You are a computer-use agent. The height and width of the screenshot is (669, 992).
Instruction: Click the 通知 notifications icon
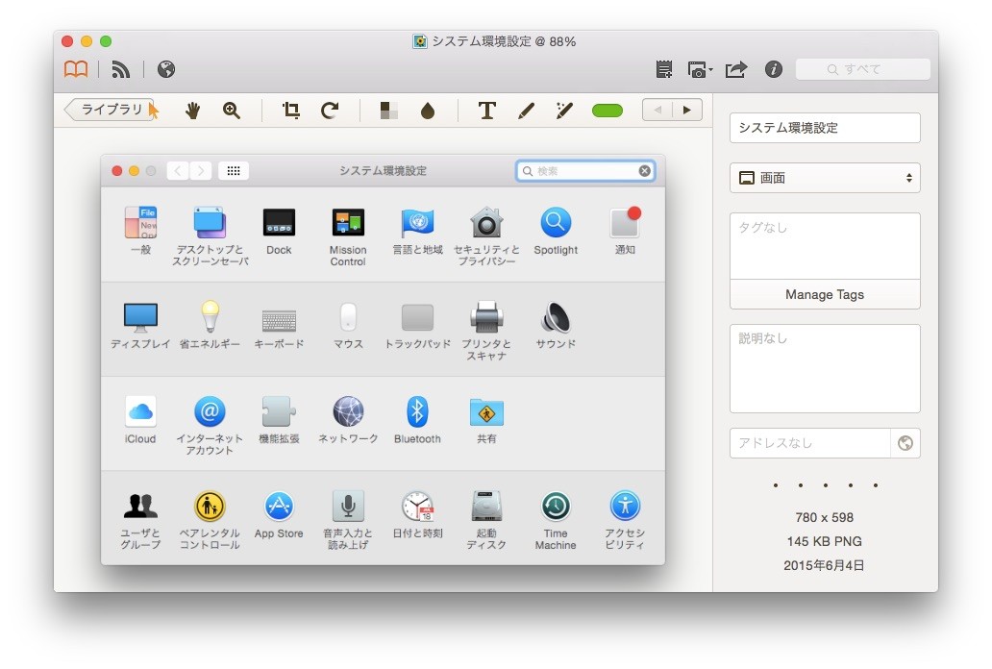[625, 223]
